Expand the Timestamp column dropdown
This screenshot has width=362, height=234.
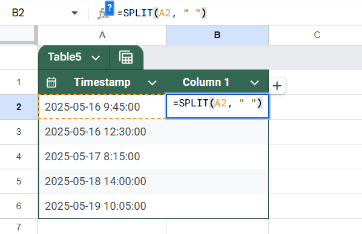[x=152, y=82]
